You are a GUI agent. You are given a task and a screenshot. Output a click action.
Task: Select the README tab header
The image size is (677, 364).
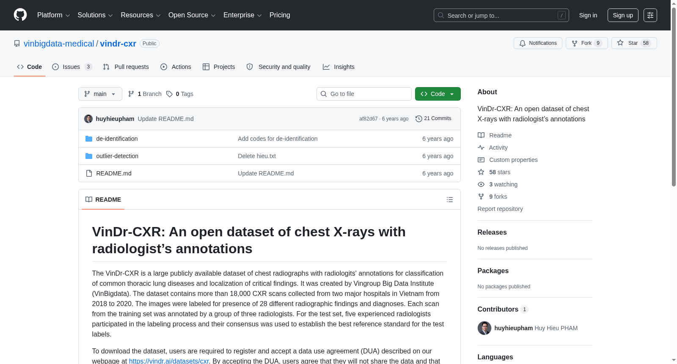[103, 200]
